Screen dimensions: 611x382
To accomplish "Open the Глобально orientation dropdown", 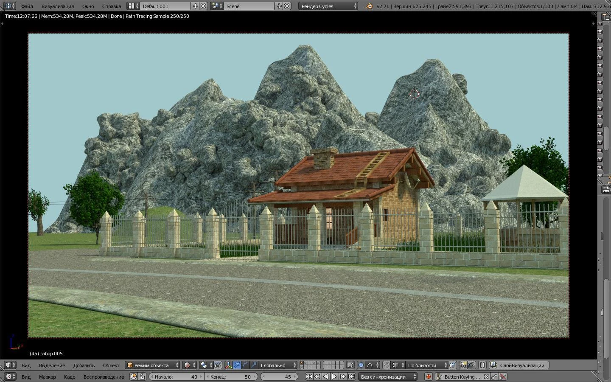I will pyautogui.click(x=278, y=365).
